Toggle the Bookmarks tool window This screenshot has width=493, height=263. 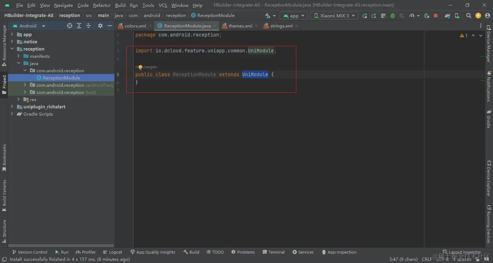pyautogui.click(x=4, y=157)
